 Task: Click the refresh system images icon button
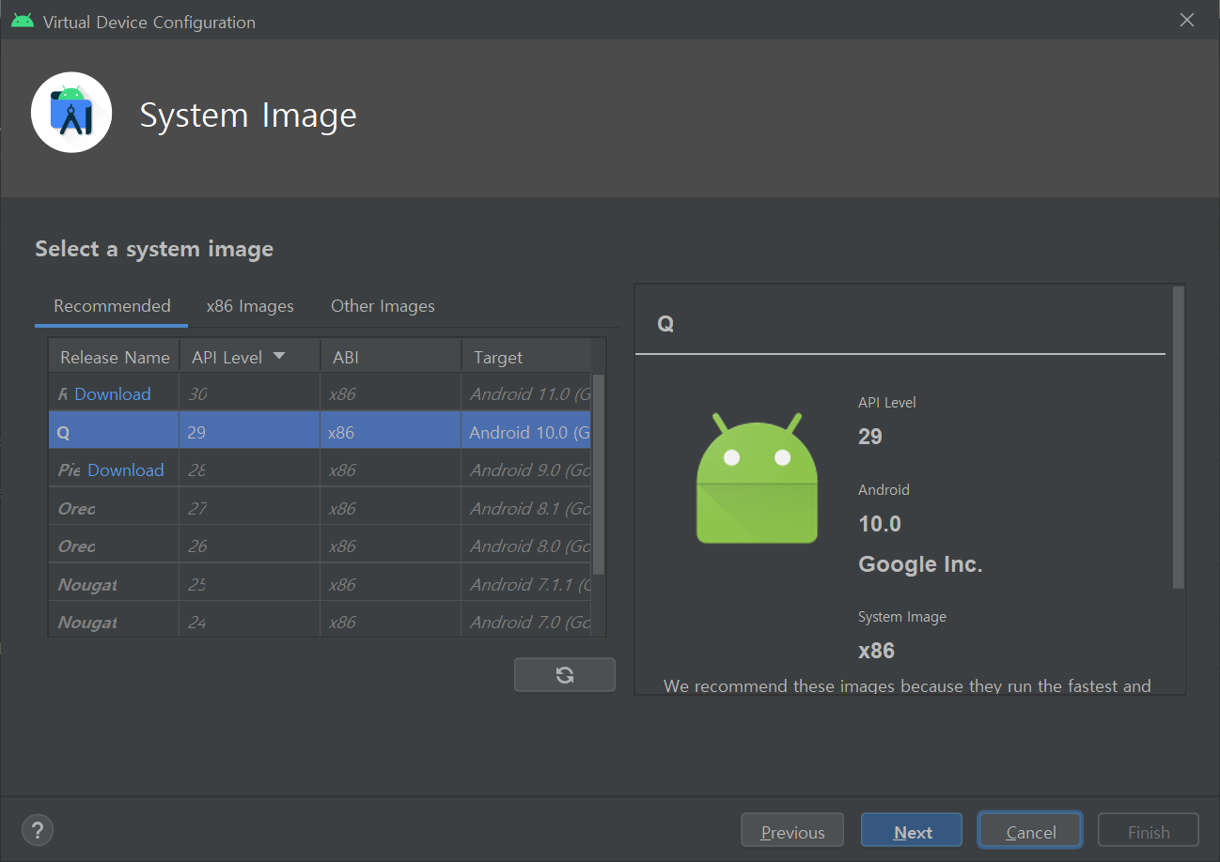pos(564,675)
